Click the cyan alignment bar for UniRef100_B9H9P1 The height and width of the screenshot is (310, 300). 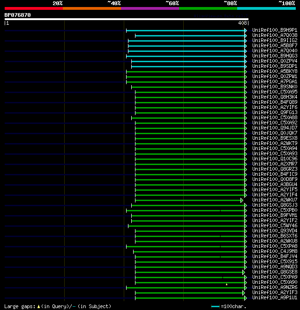tap(185, 30)
